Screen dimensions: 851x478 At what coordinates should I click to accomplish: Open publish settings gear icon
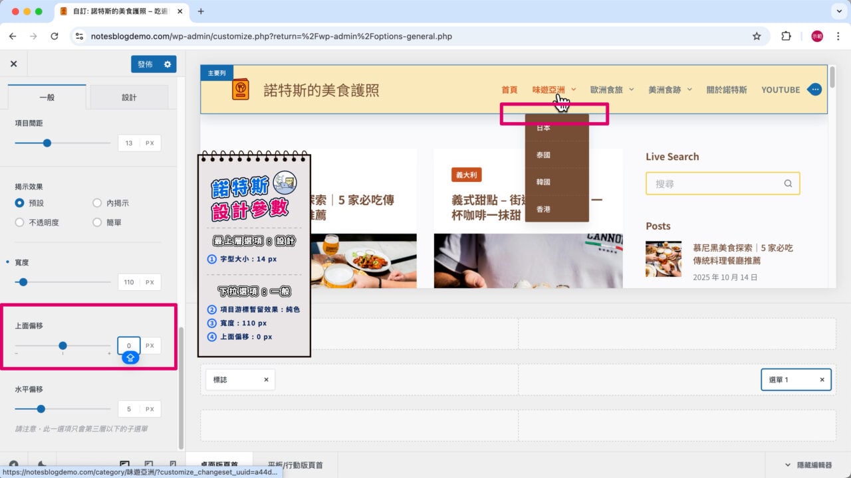coord(168,64)
